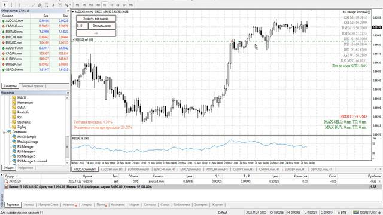Switch chart to MN timeframe
Screen dimensions: 383x215
pyautogui.click(x=131, y=5)
